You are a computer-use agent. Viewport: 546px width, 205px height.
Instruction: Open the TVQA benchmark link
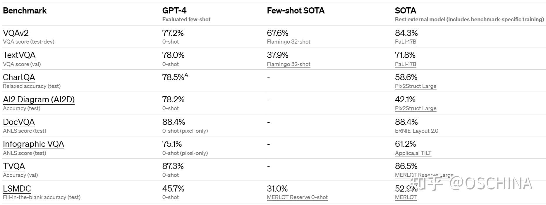[x=14, y=166]
